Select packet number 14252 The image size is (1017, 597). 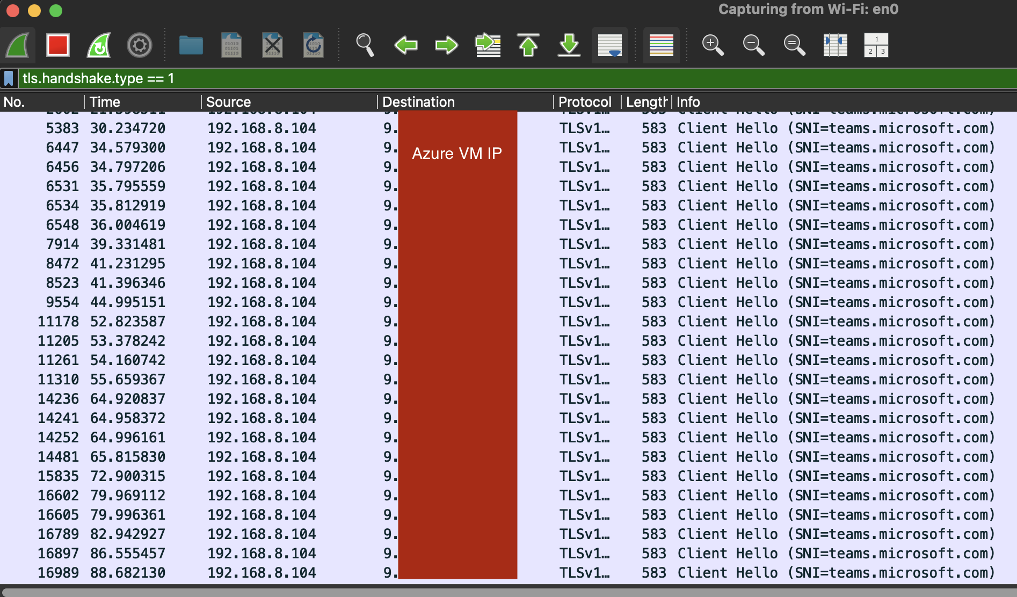pyautogui.click(x=508, y=438)
